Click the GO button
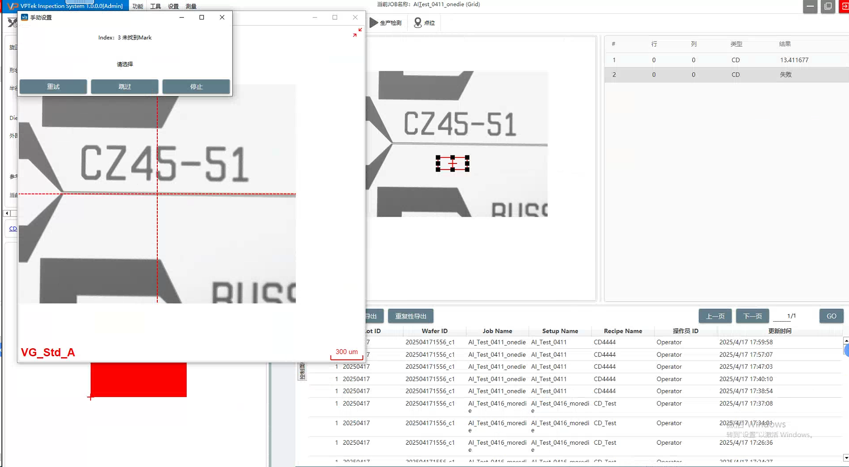 [831, 316]
